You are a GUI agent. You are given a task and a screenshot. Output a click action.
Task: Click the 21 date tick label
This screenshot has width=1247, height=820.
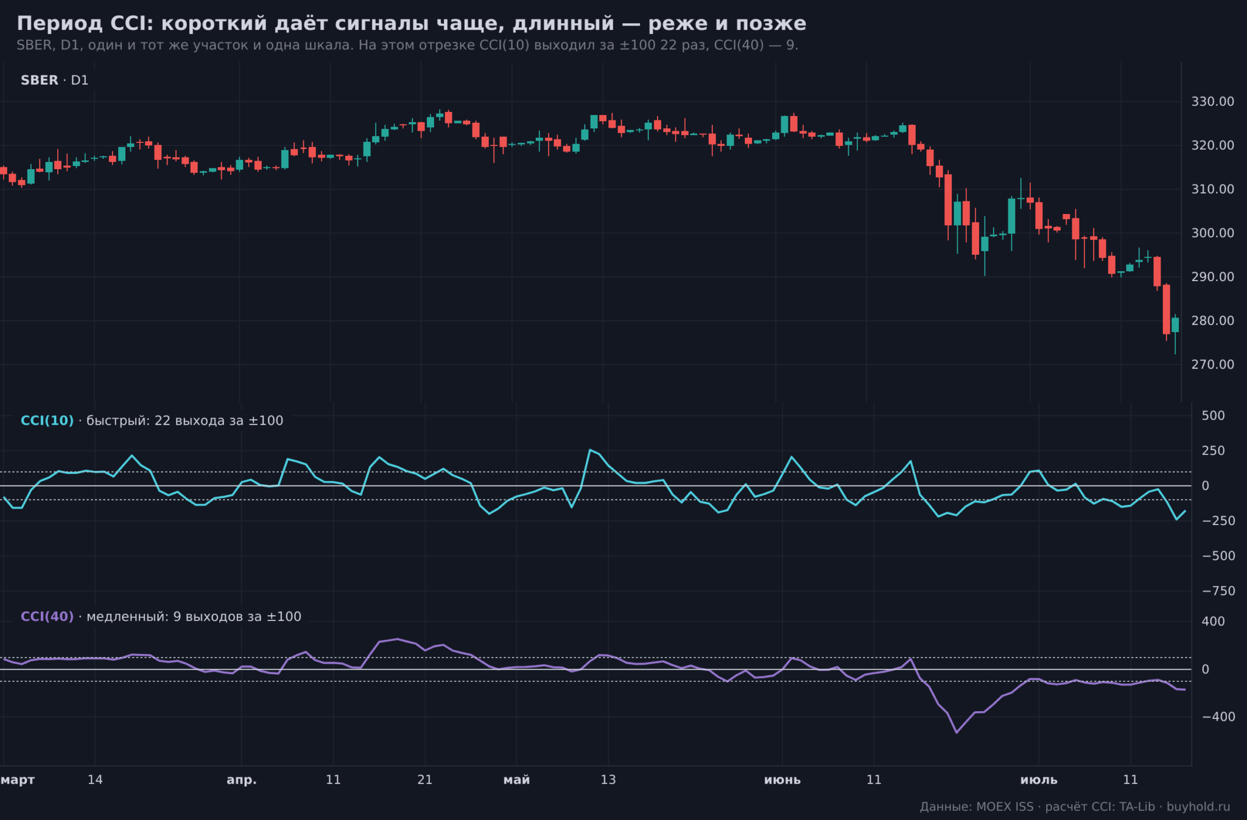click(x=425, y=780)
